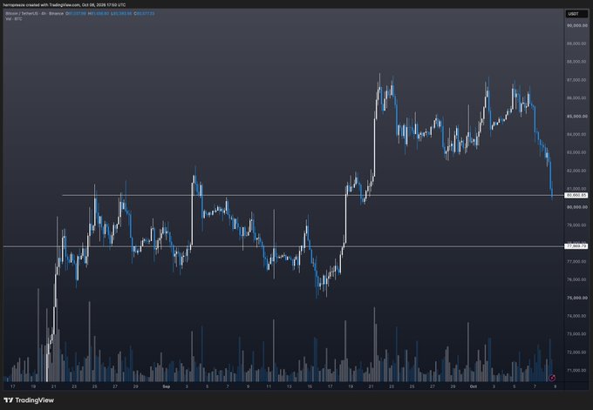Image resolution: width=593 pixels, height=410 pixels.
Task: Click the 75,000.00 price axis label
Action: coord(576,298)
